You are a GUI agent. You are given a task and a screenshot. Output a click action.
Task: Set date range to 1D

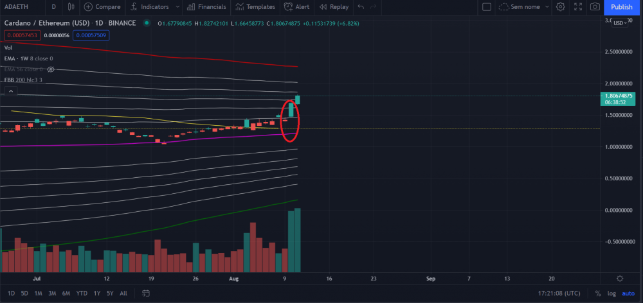point(12,293)
